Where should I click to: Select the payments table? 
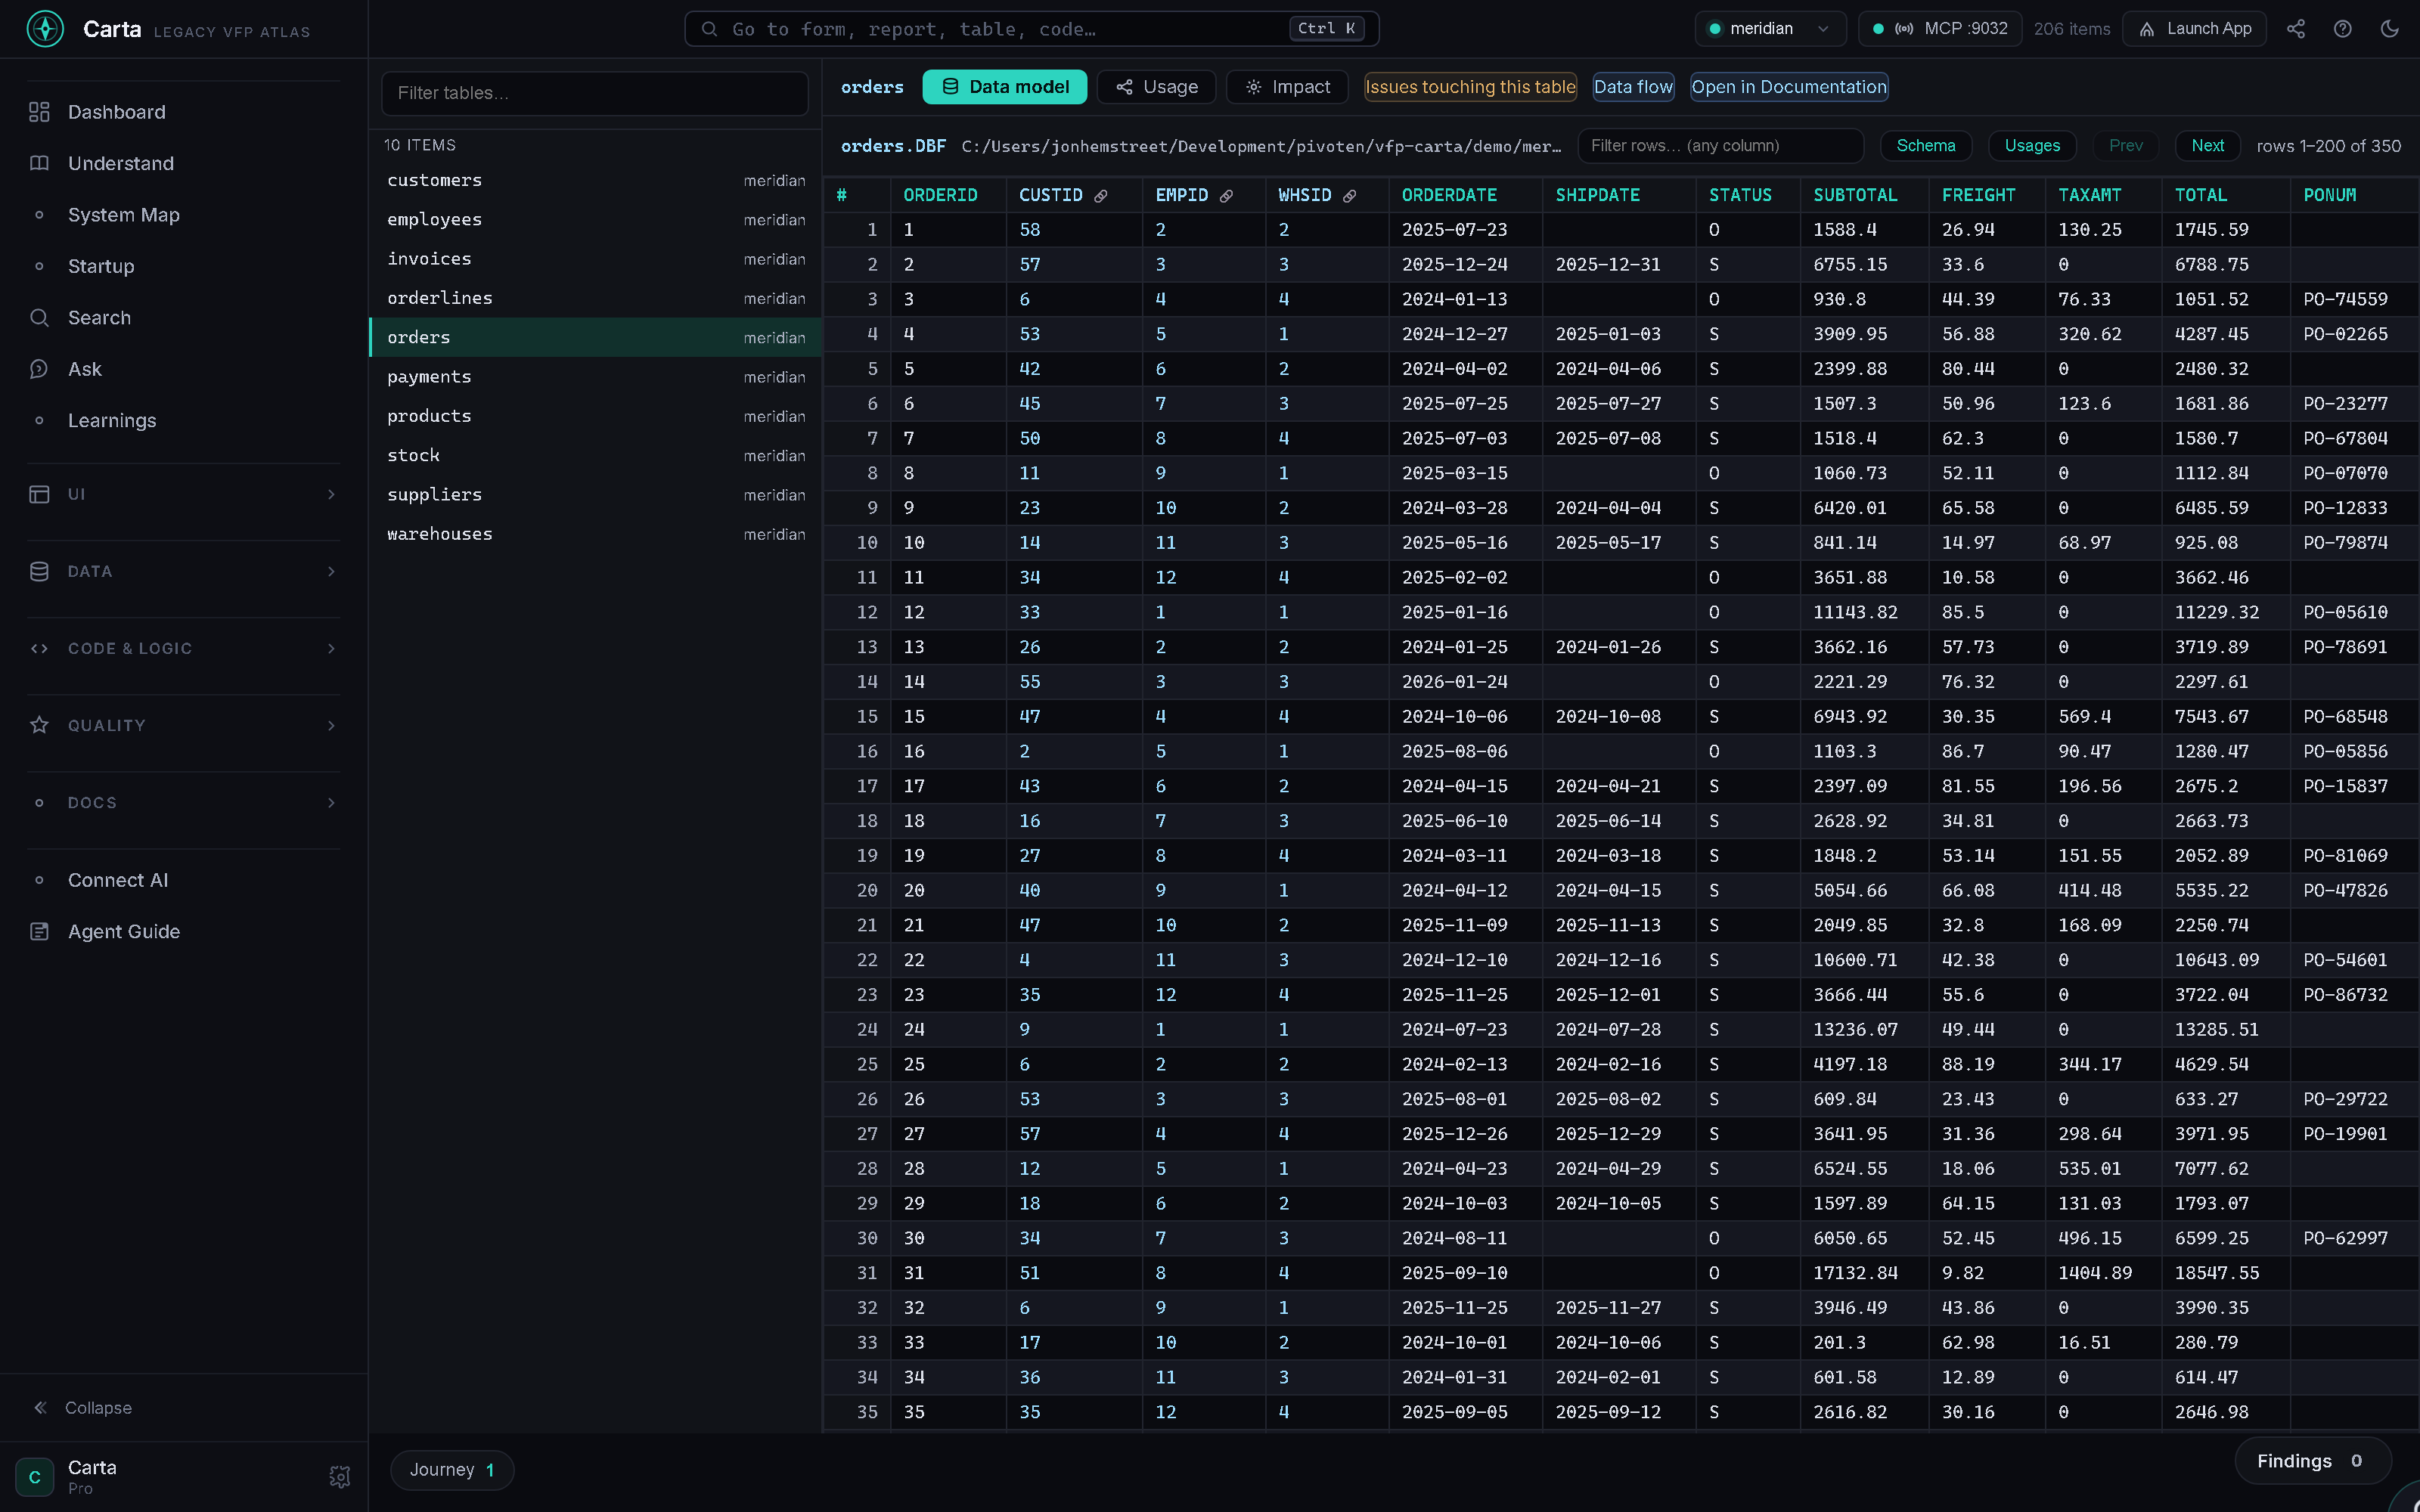click(595, 377)
